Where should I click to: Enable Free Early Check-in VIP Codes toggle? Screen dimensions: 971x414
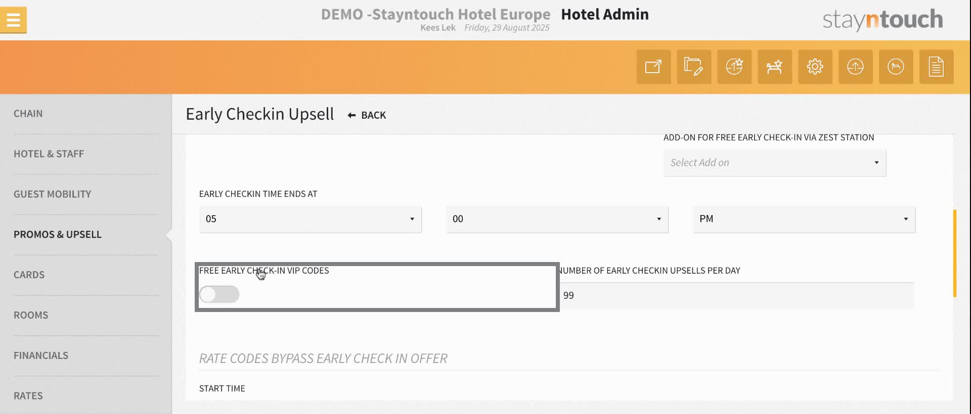(x=219, y=294)
